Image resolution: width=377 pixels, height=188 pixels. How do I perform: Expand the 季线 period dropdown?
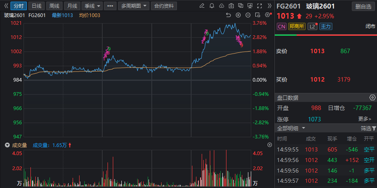click(91, 6)
